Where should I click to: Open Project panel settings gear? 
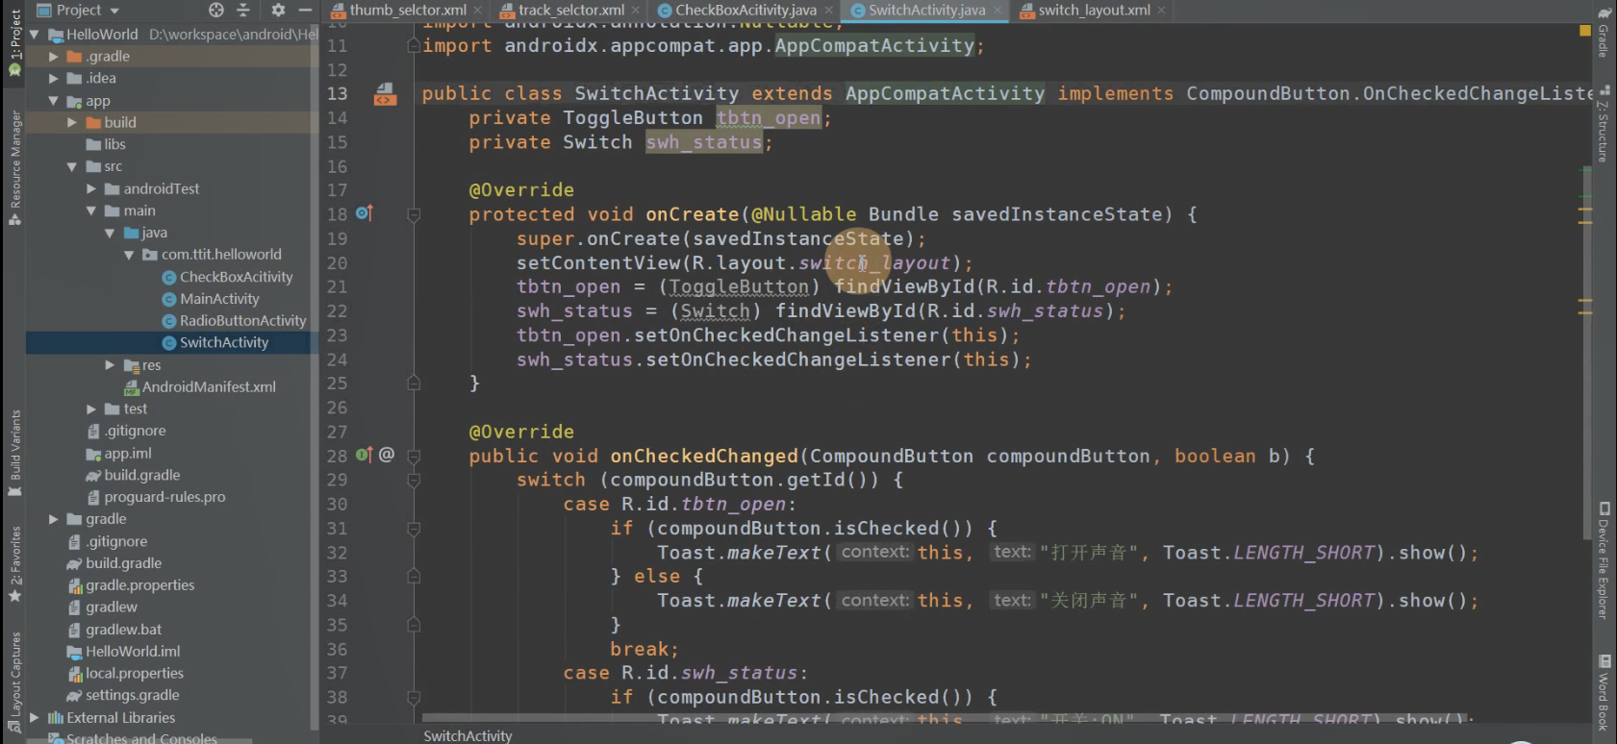tap(278, 10)
